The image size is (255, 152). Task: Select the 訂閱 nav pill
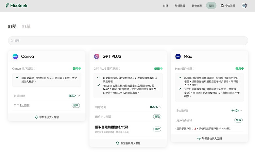(x=211, y=6)
